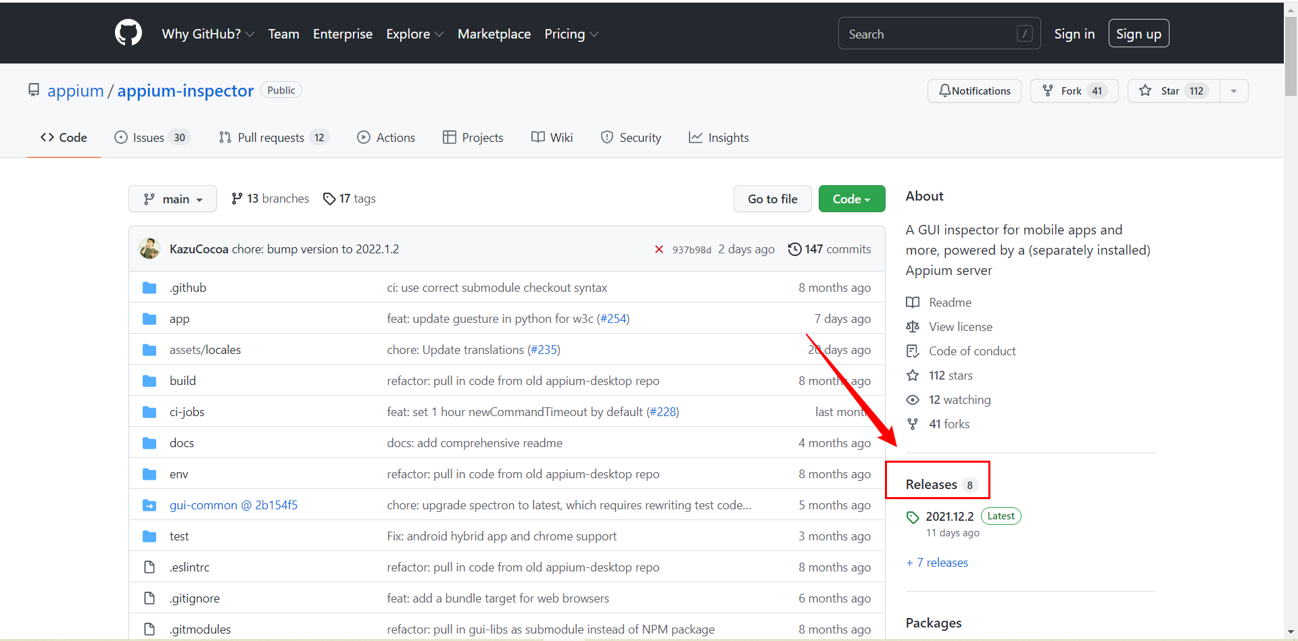Switch to the Issues tab
Viewport: 1298px width, 641px height.
click(x=152, y=137)
